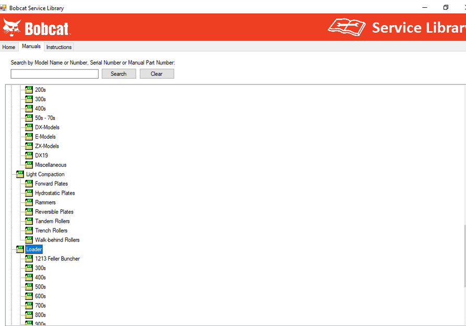This screenshot has width=466, height=326.
Task: Choose Walk-behind Rollers in the tree
Action: coord(57,240)
